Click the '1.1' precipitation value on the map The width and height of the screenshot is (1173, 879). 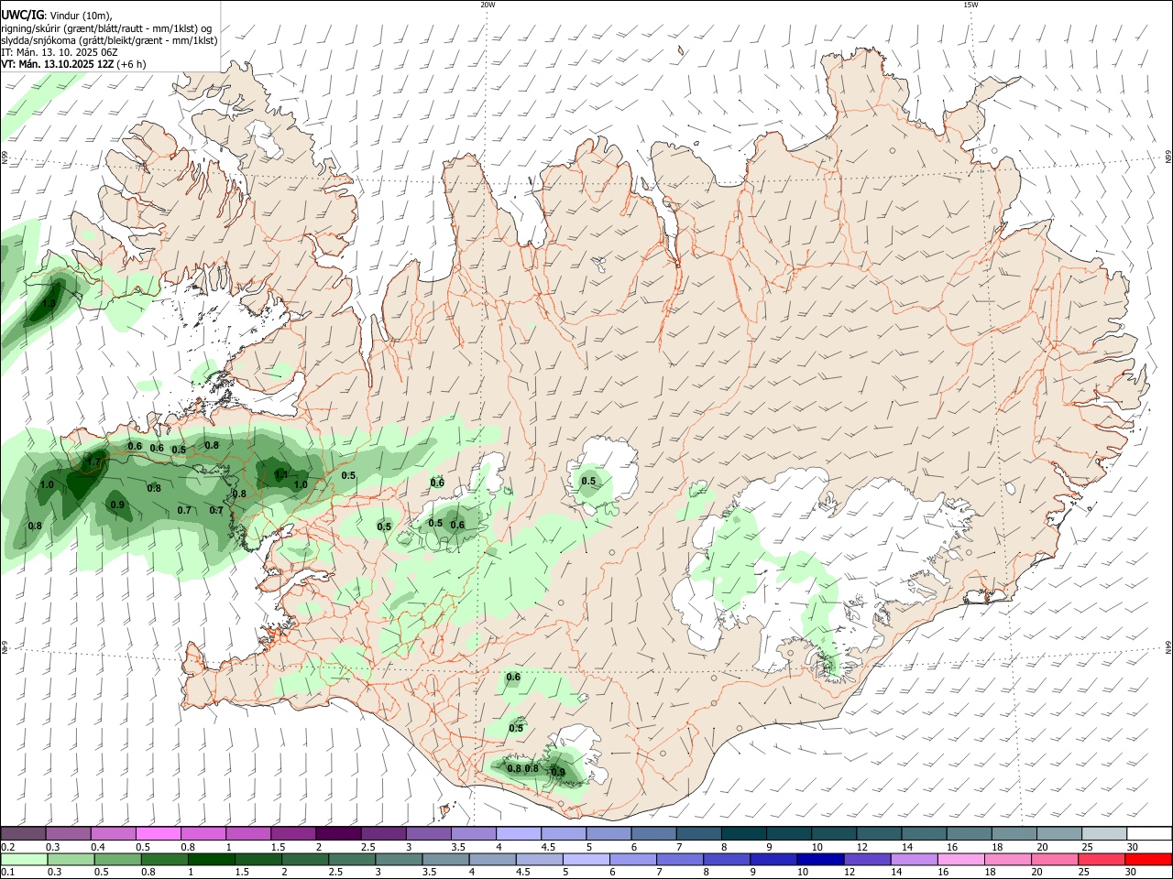tap(281, 474)
